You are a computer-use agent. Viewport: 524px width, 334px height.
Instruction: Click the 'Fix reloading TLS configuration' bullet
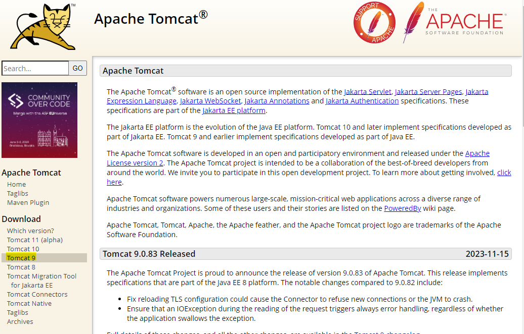click(x=300, y=299)
